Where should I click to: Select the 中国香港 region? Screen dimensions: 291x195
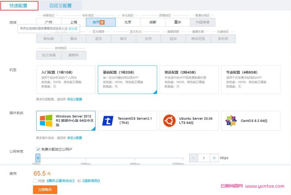(x=202, y=22)
